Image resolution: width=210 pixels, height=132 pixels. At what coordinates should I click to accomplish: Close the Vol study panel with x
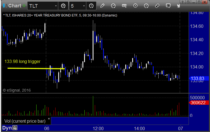coord(49,119)
